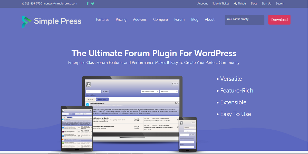View My Tickets page

pyautogui.click(x=240, y=4)
